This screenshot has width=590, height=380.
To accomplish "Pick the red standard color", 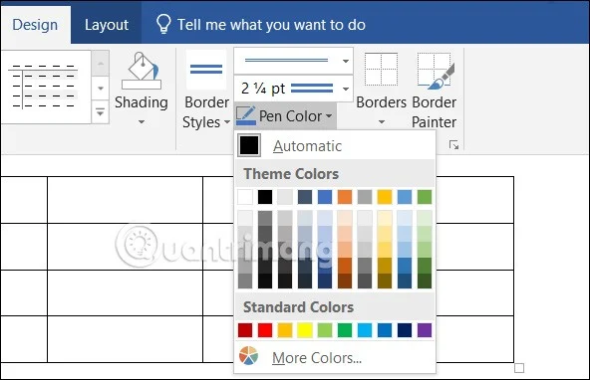I will pyautogui.click(x=265, y=330).
